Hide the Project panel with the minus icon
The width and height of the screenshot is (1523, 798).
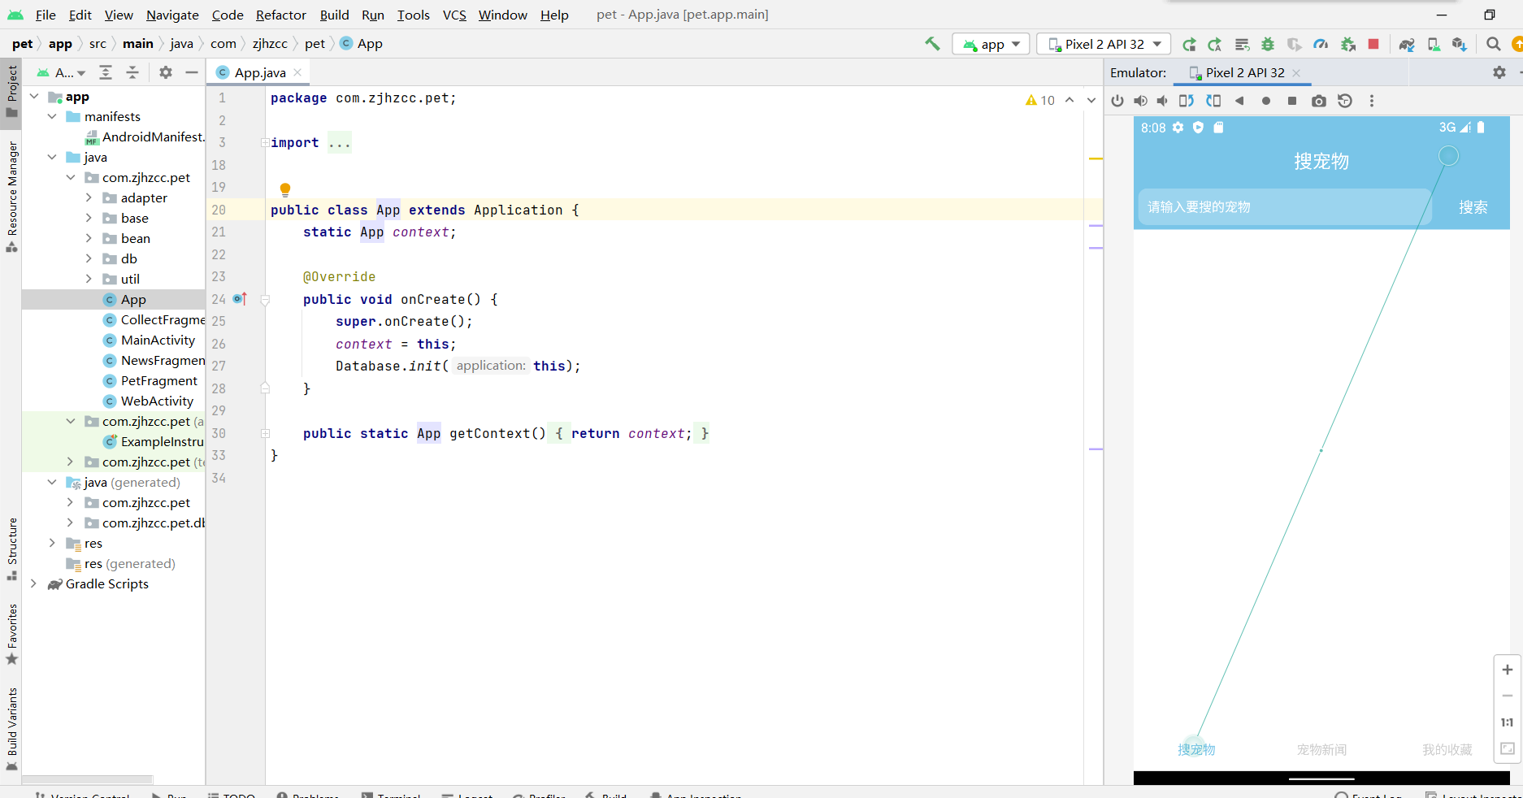pos(192,72)
